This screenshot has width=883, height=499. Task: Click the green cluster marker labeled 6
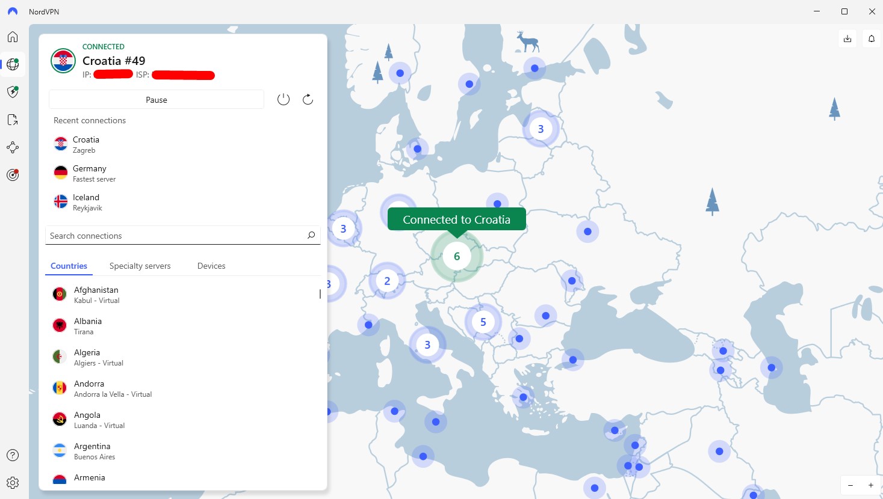(457, 257)
